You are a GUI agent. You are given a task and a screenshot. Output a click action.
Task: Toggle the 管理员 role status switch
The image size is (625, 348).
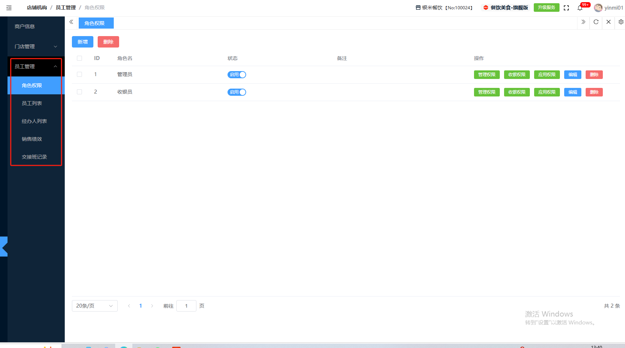pyautogui.click(x=237, y=75)
